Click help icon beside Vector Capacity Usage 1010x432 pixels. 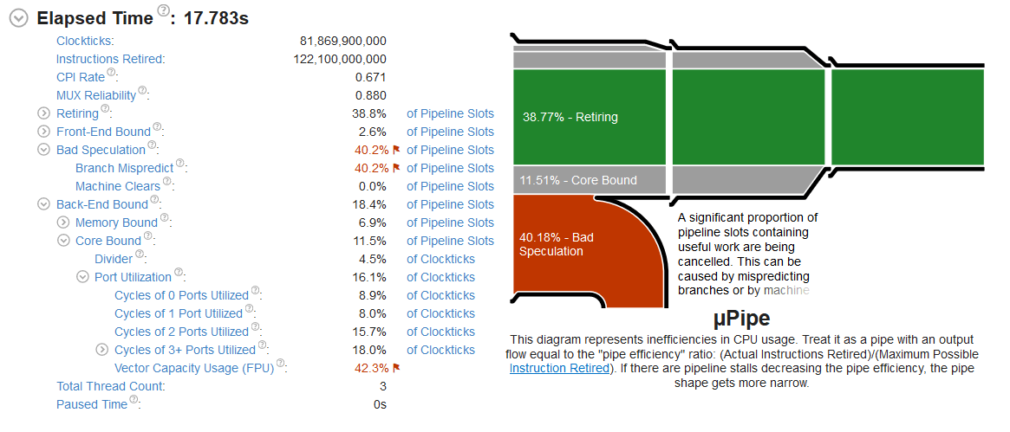(x=279, y=364)
